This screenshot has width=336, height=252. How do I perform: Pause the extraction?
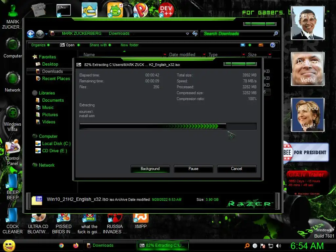click(x=193, y=169)
